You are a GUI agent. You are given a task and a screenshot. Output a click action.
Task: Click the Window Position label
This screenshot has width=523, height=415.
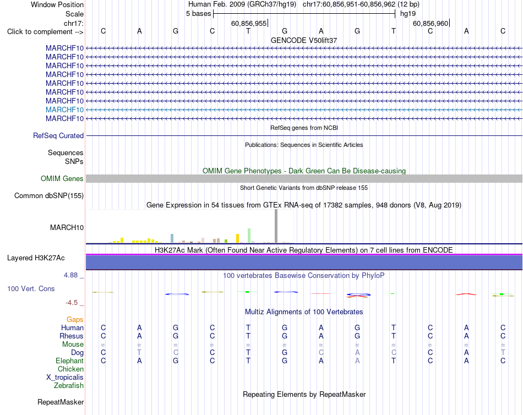[x=57, y=4]
